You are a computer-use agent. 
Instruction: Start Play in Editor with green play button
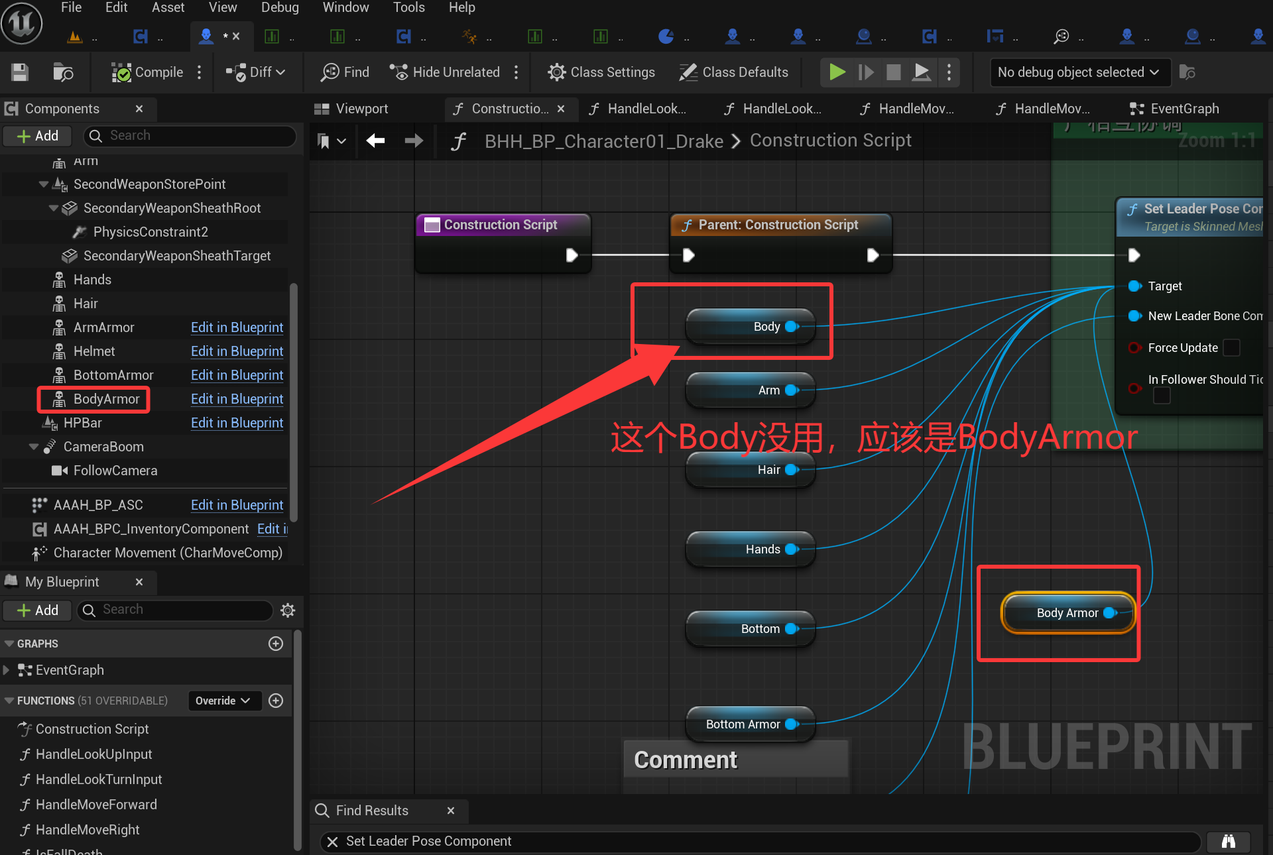coord(837,72)
